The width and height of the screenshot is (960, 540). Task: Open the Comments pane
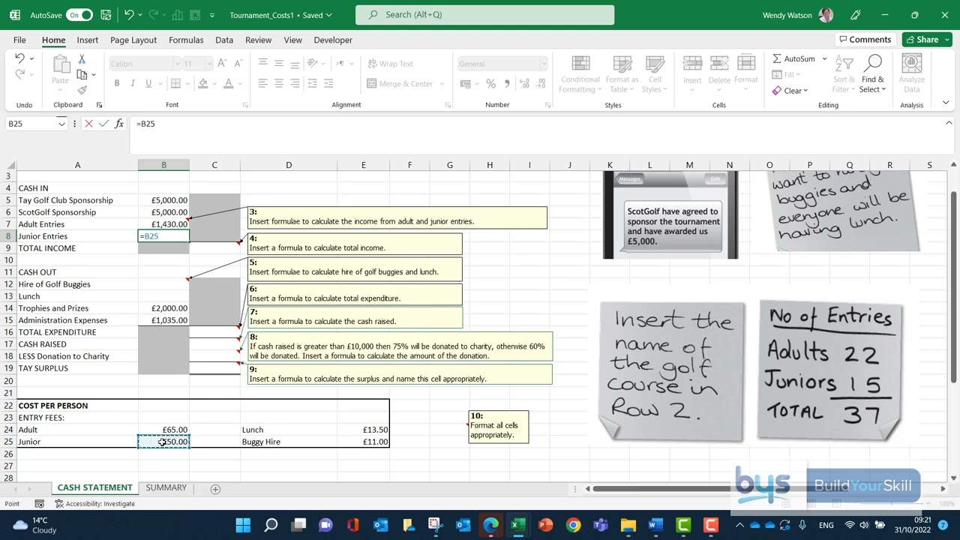[864, 40]
